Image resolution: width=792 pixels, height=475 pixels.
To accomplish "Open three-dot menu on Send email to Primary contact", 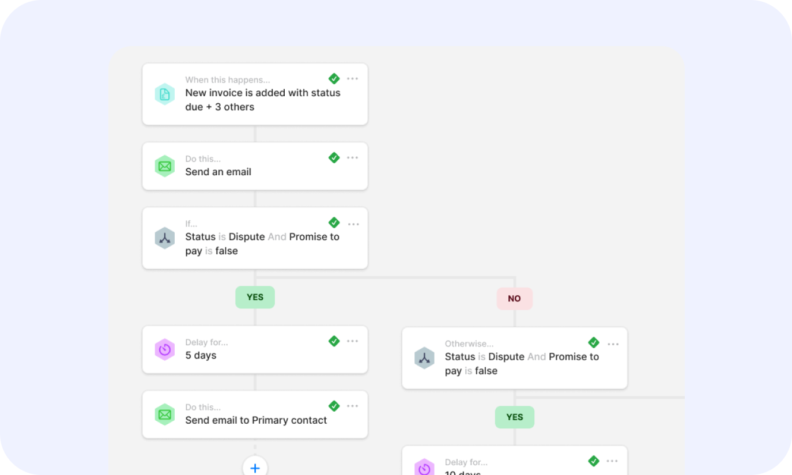I will point(353,406).
